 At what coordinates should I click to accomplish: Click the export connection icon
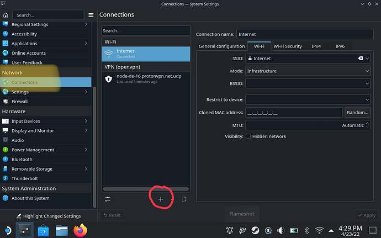point(184,199)
